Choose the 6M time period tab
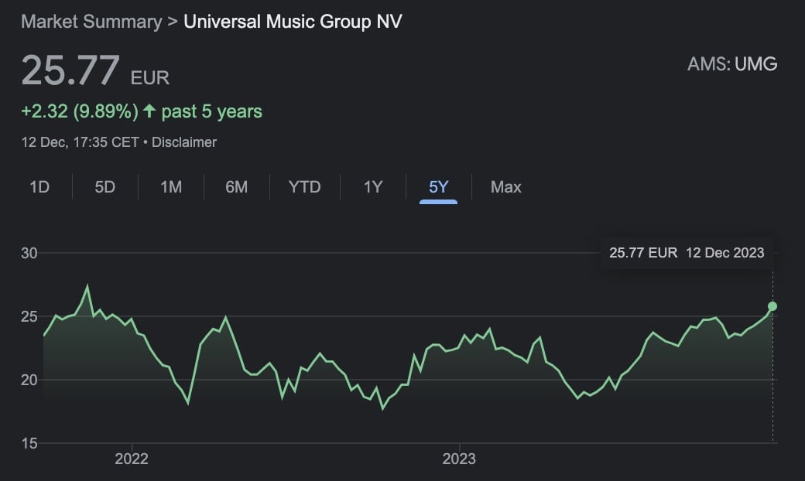The image size is (805, 481). (x=237, y=187)
